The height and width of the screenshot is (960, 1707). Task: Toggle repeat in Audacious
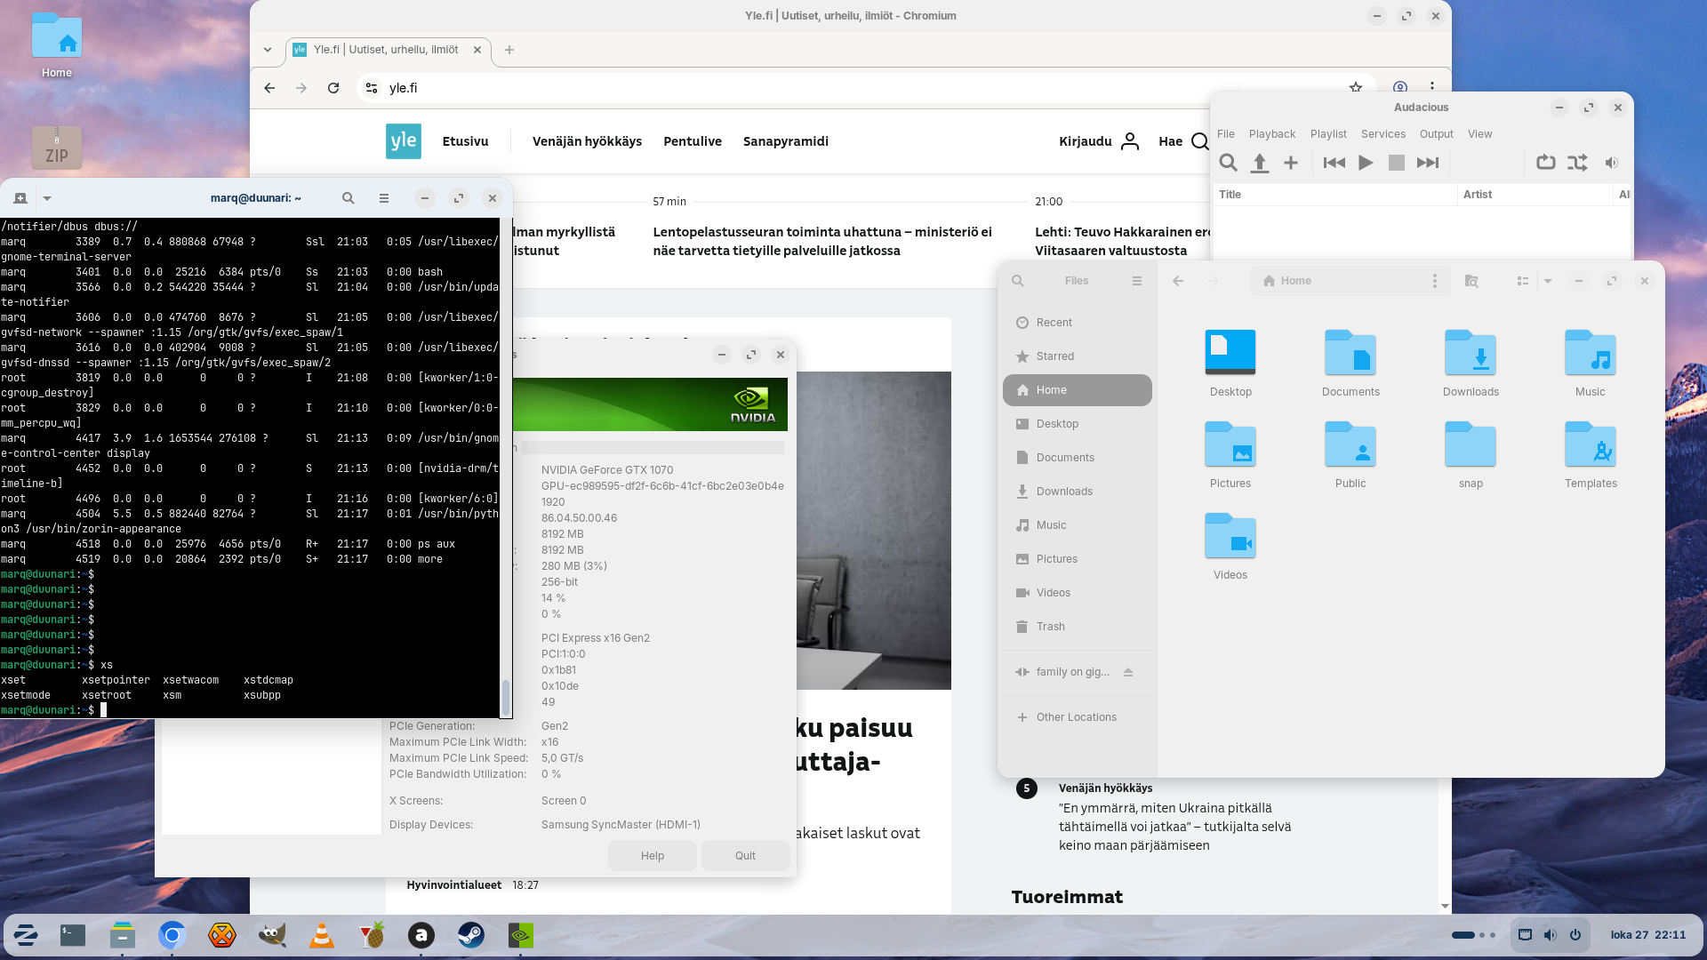[x=1546, y=163]
